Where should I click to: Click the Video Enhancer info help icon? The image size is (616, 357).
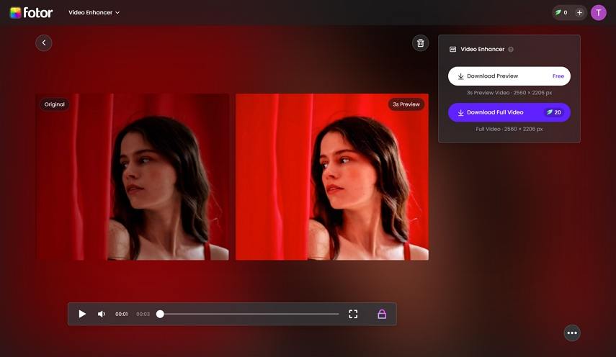[x=511, y=49]
